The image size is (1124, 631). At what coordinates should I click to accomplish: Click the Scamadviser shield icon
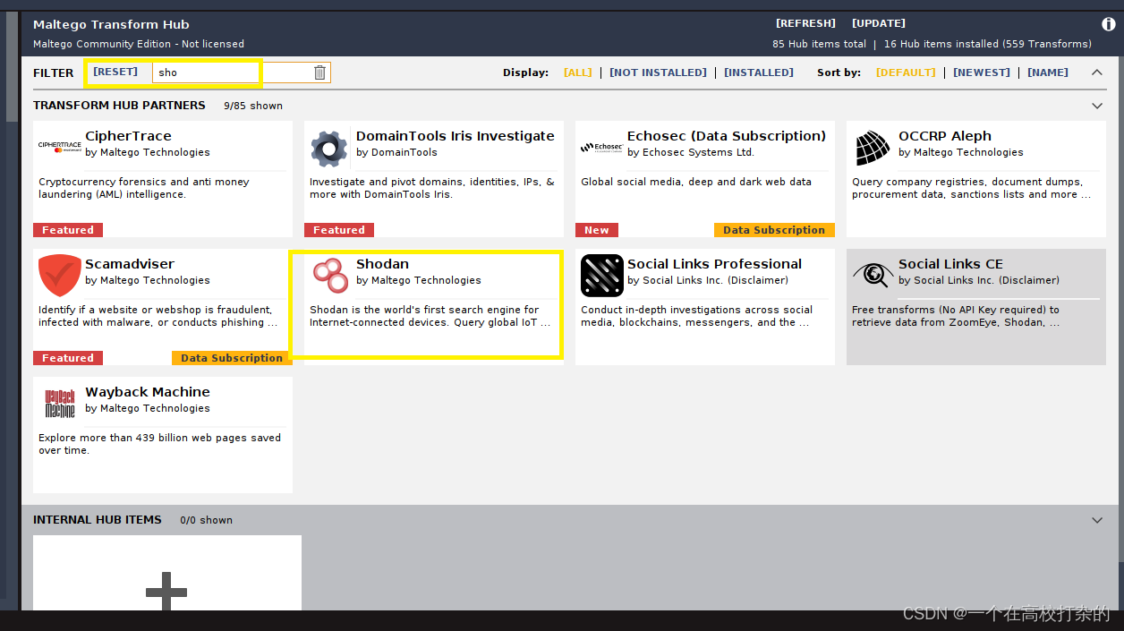pos(59,276)
